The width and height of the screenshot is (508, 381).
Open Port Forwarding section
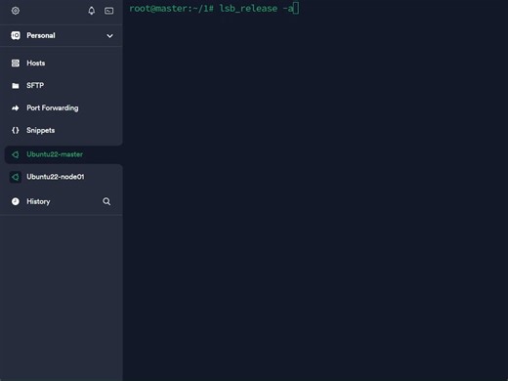62,107
